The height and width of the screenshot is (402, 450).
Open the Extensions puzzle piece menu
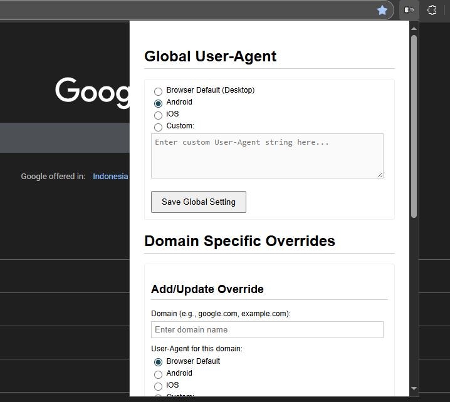click(432, 10)
